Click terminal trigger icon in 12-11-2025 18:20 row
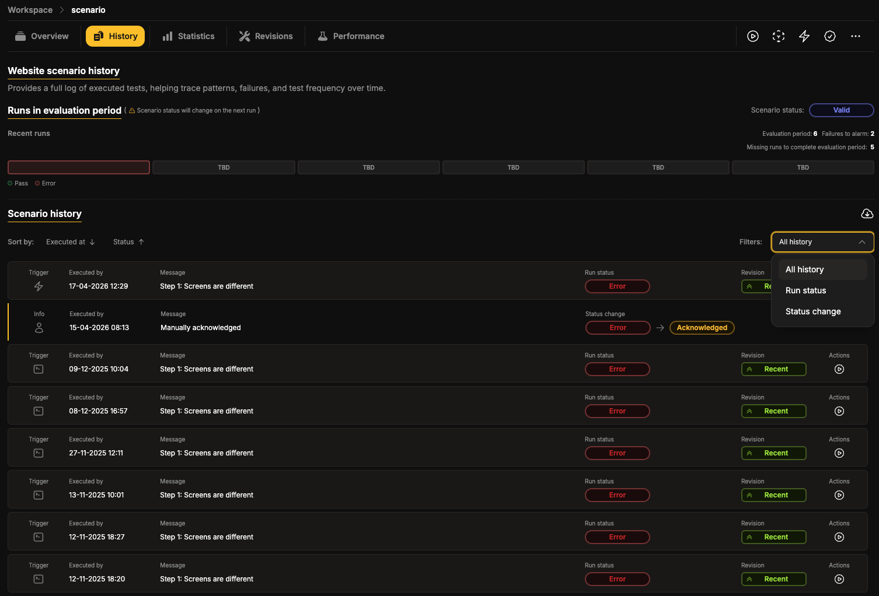This screenshot has height=596, width=879. pyautogui.click(x=39, y=579)
